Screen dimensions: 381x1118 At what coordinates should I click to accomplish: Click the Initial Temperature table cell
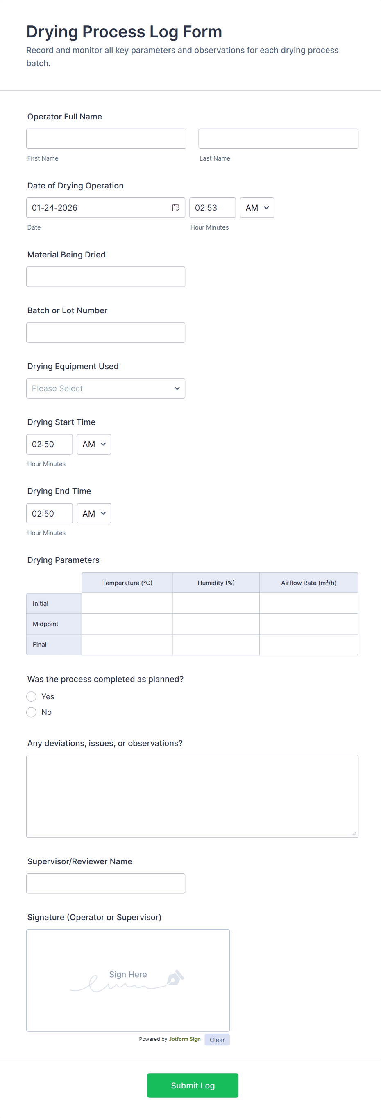click(127, 603)
